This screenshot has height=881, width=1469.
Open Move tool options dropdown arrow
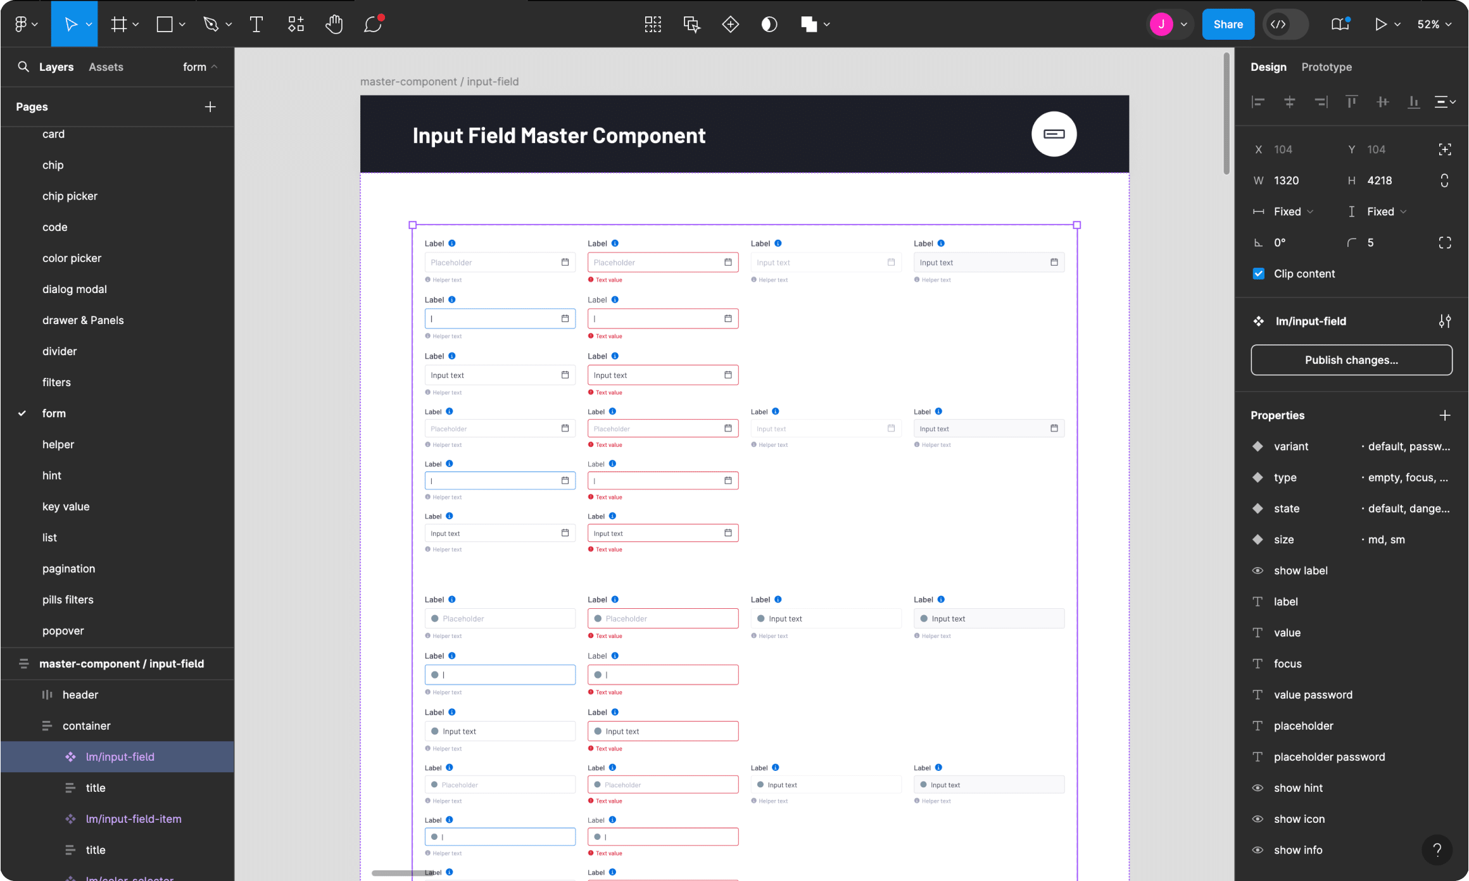(x=89, y=24)
